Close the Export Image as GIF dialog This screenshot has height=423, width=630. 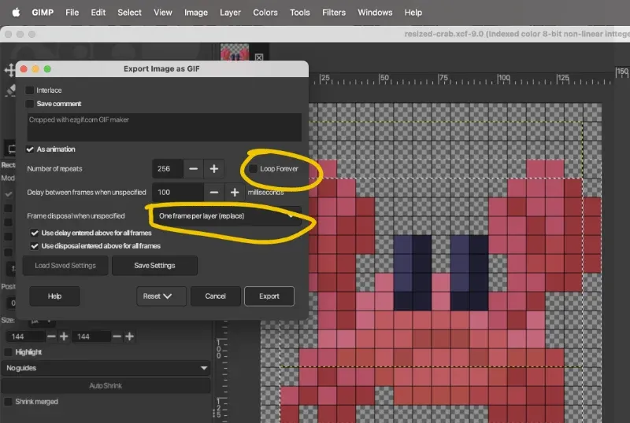tap(24, 69)
